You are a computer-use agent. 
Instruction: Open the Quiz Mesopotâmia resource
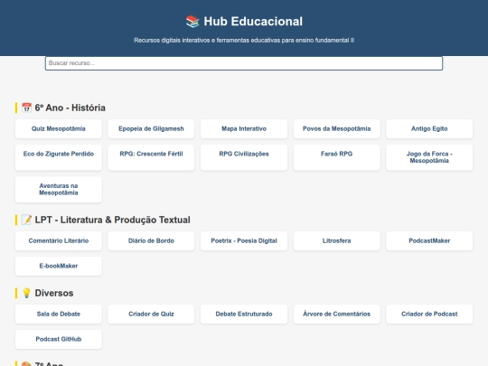pyautogui.click(x=59, y=129)
